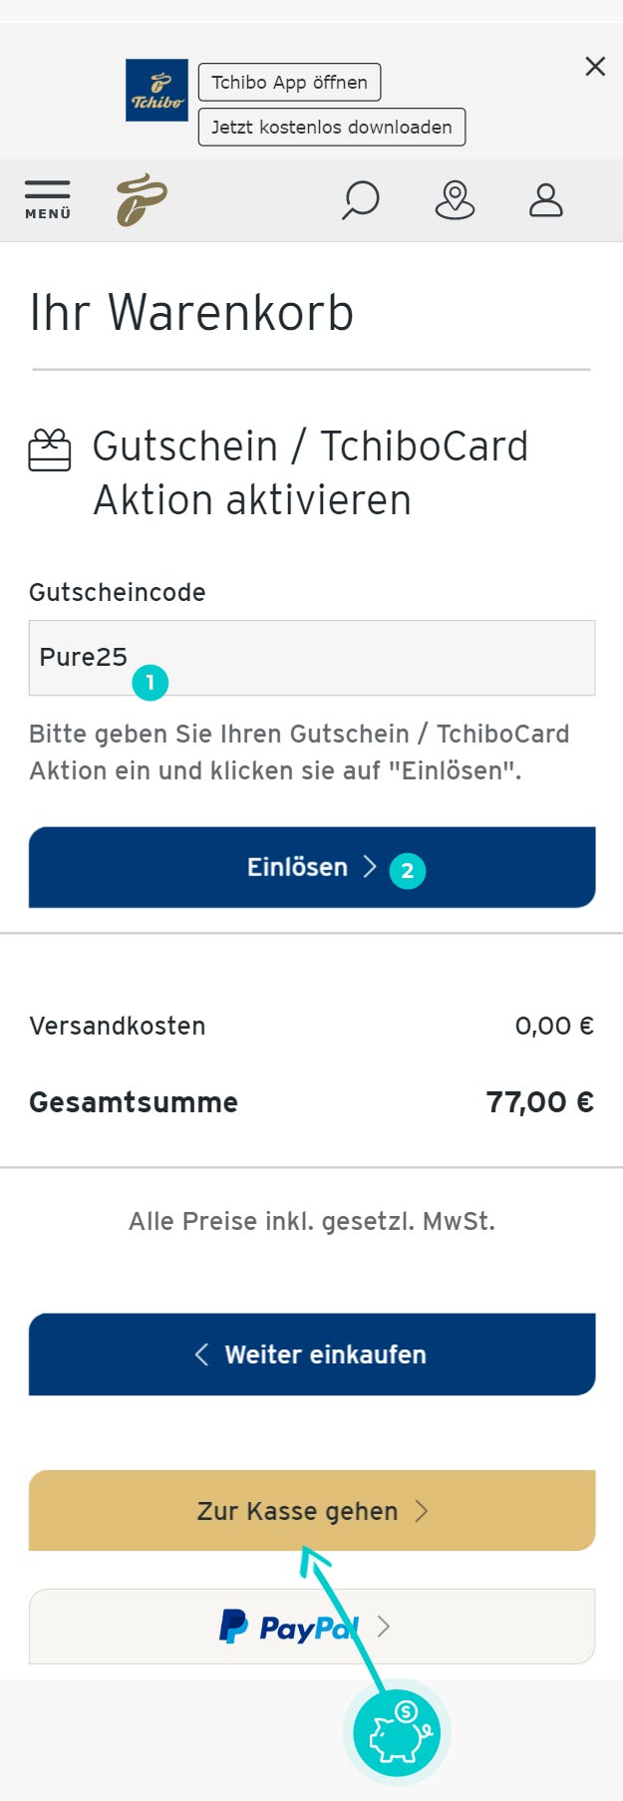
Task: Click the chevron on PayPal button
Action: 383,1627
